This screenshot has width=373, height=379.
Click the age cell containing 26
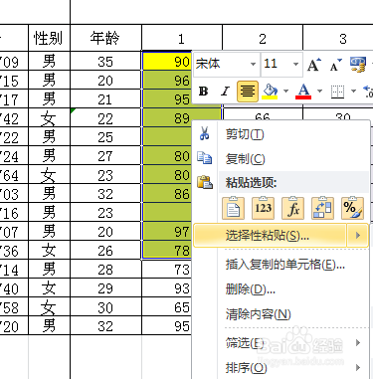point(105,250)
